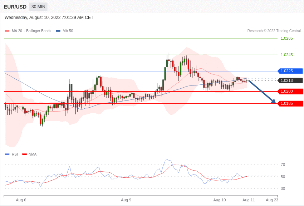304x206 pixels.
Task: Click the MA 50 legend swatch
Action: click(x=58, y=31)
